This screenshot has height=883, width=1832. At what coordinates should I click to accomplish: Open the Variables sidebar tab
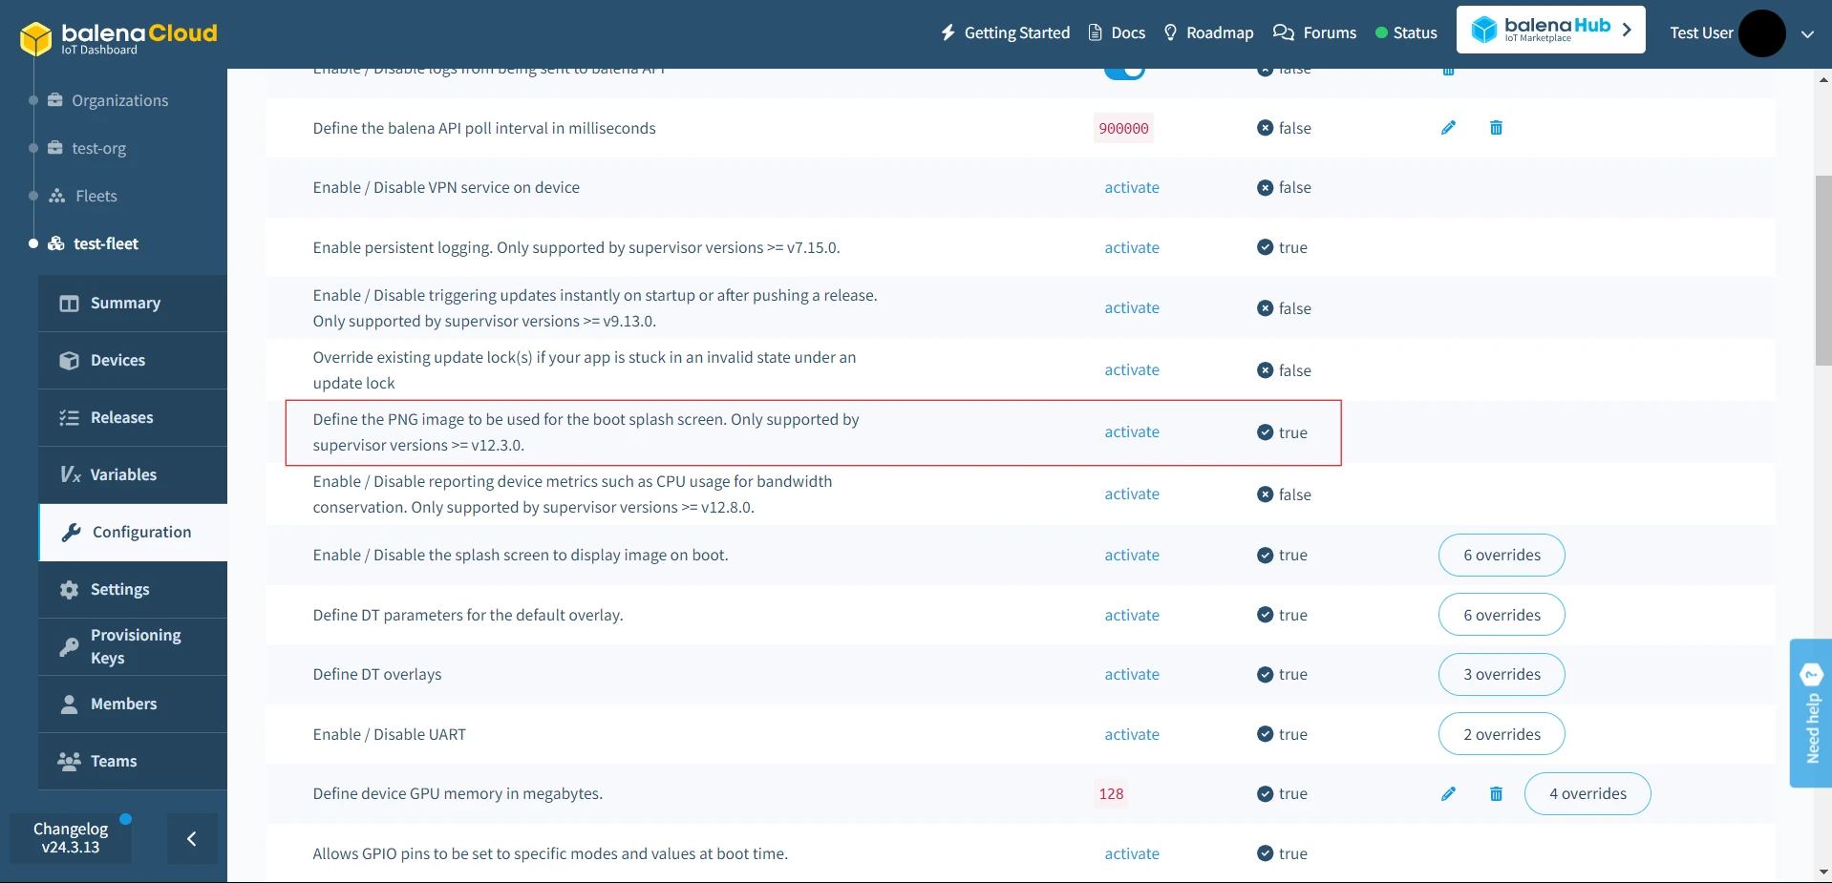pyautogui.click(x=123, y=475)
